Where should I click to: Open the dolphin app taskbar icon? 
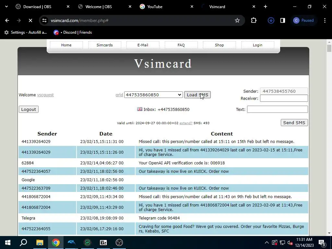(x=72, y=243)
